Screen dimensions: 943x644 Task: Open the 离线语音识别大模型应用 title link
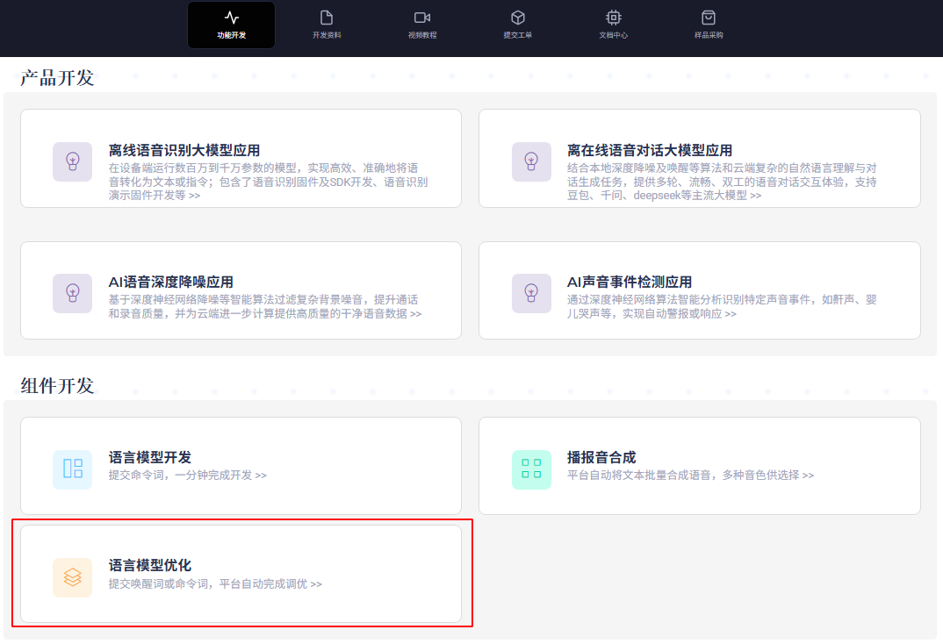[184, 150]
